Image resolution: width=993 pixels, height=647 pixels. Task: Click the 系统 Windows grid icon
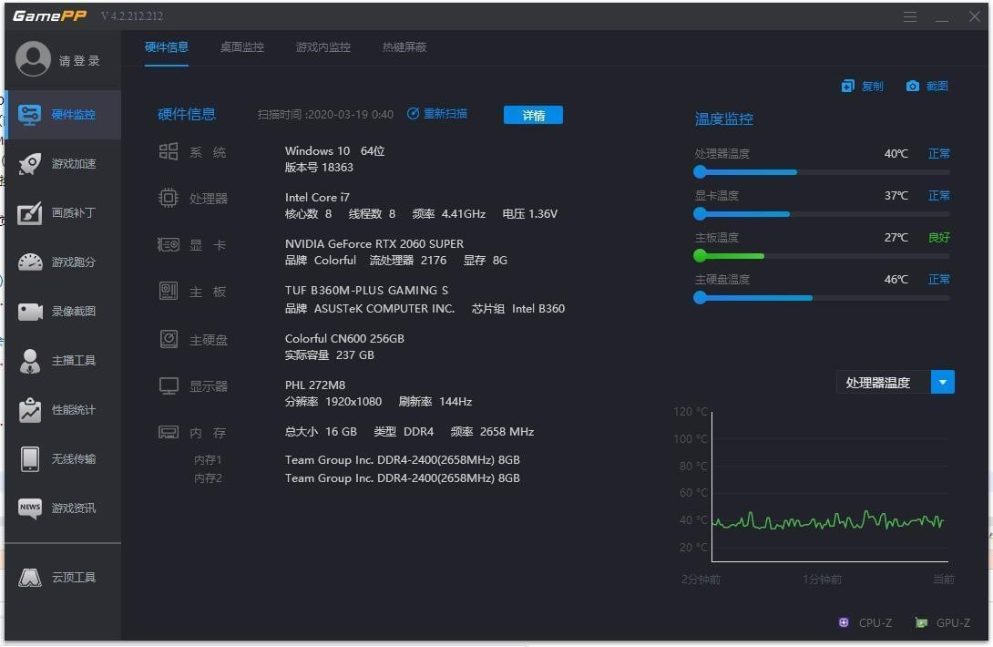168,151
